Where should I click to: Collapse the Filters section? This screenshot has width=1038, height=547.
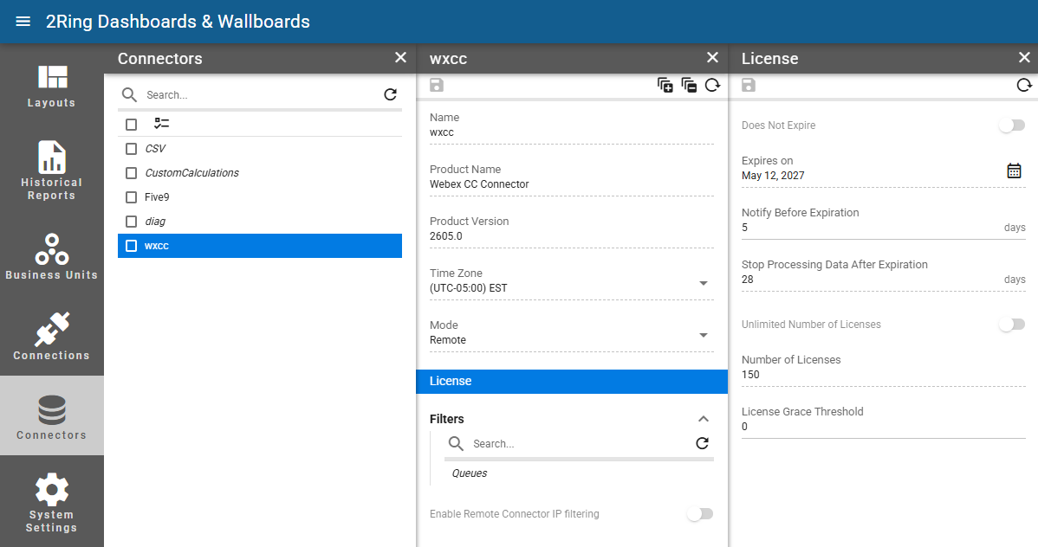[x=703, y=419]
